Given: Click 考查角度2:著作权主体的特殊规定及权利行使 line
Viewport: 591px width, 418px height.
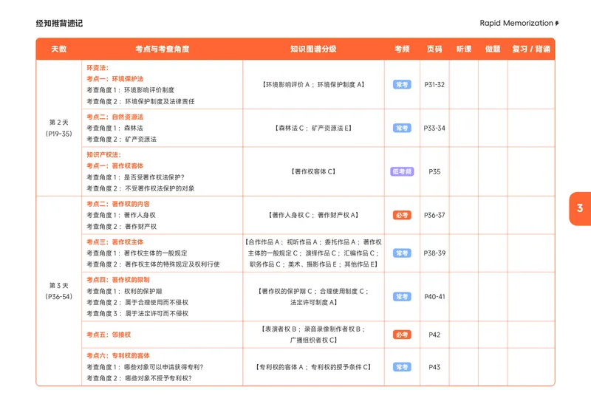Looking at the screenshot, I should pyautogui.click(x=153, y=264).
